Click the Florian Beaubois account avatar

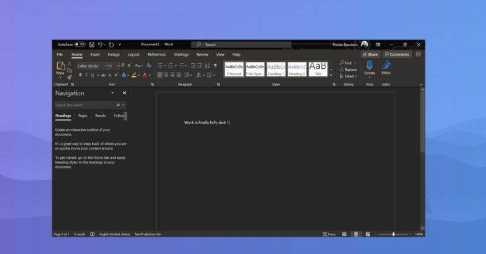(364, 45)
